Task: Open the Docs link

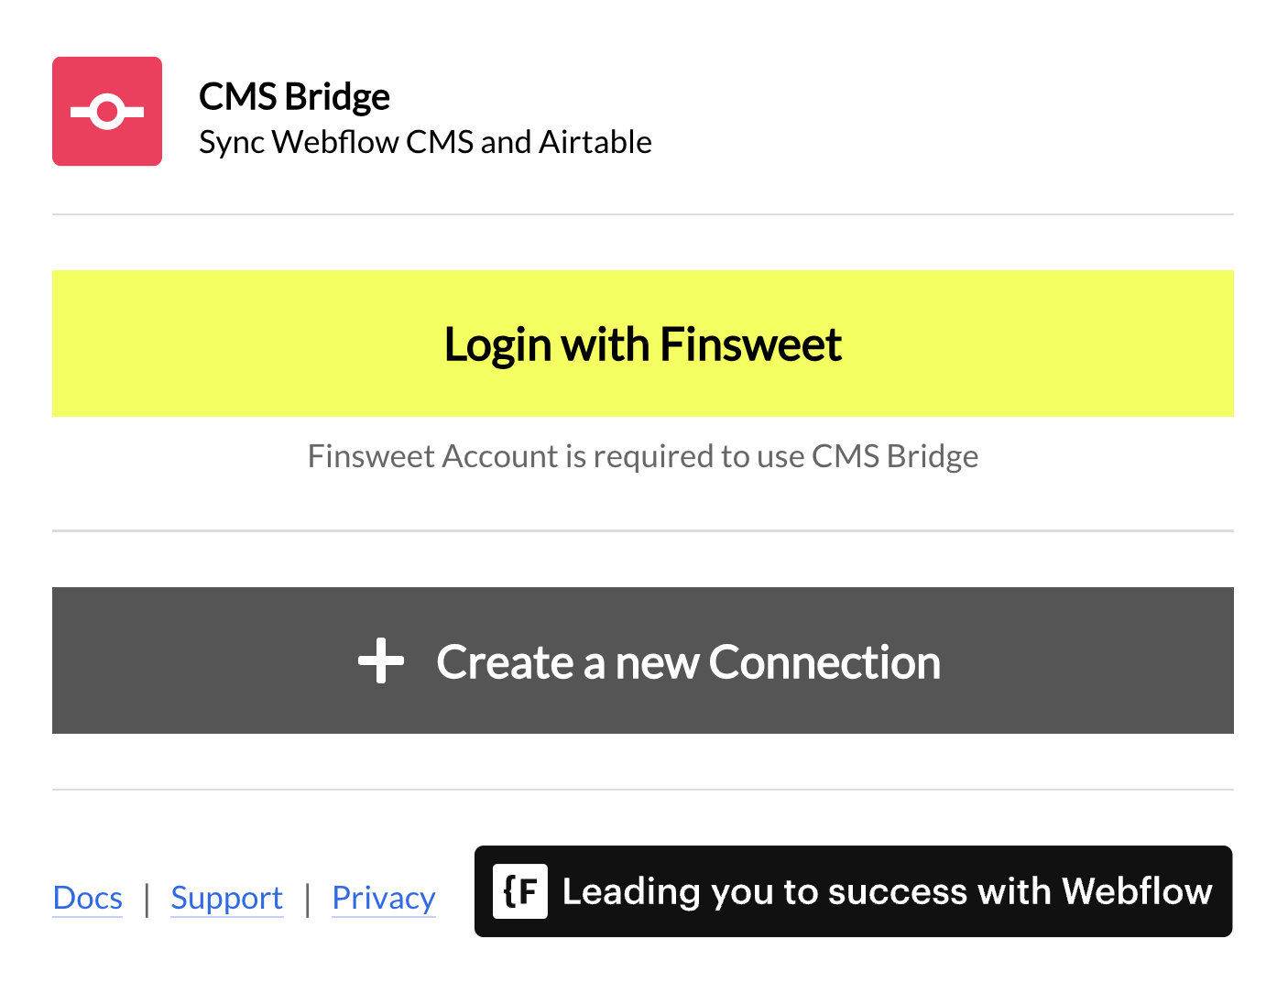Action: coord(88,898)
